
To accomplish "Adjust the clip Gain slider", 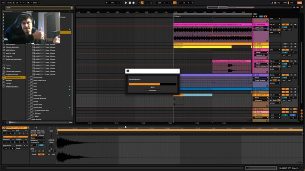I will click(x=51, y=135).
